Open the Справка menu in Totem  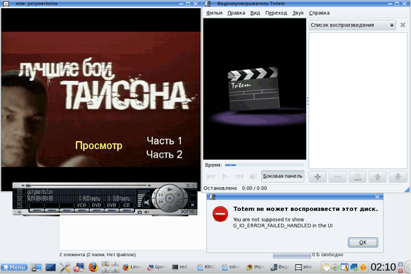tap(319, 13)
